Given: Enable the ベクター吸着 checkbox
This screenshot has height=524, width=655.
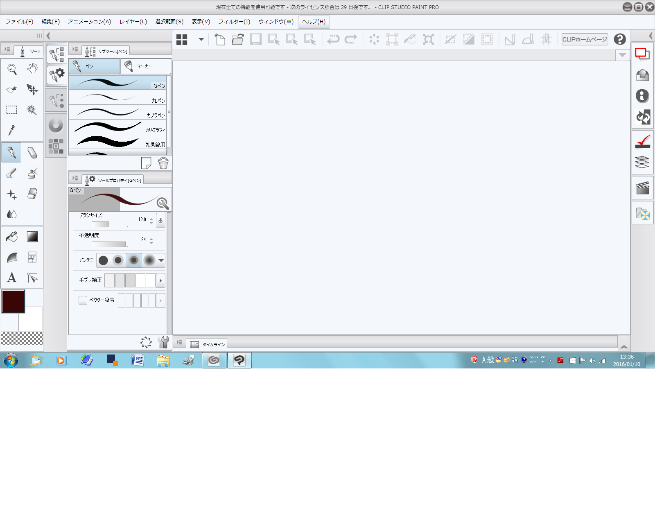Looking at the screenshot, I should point(83,300).
